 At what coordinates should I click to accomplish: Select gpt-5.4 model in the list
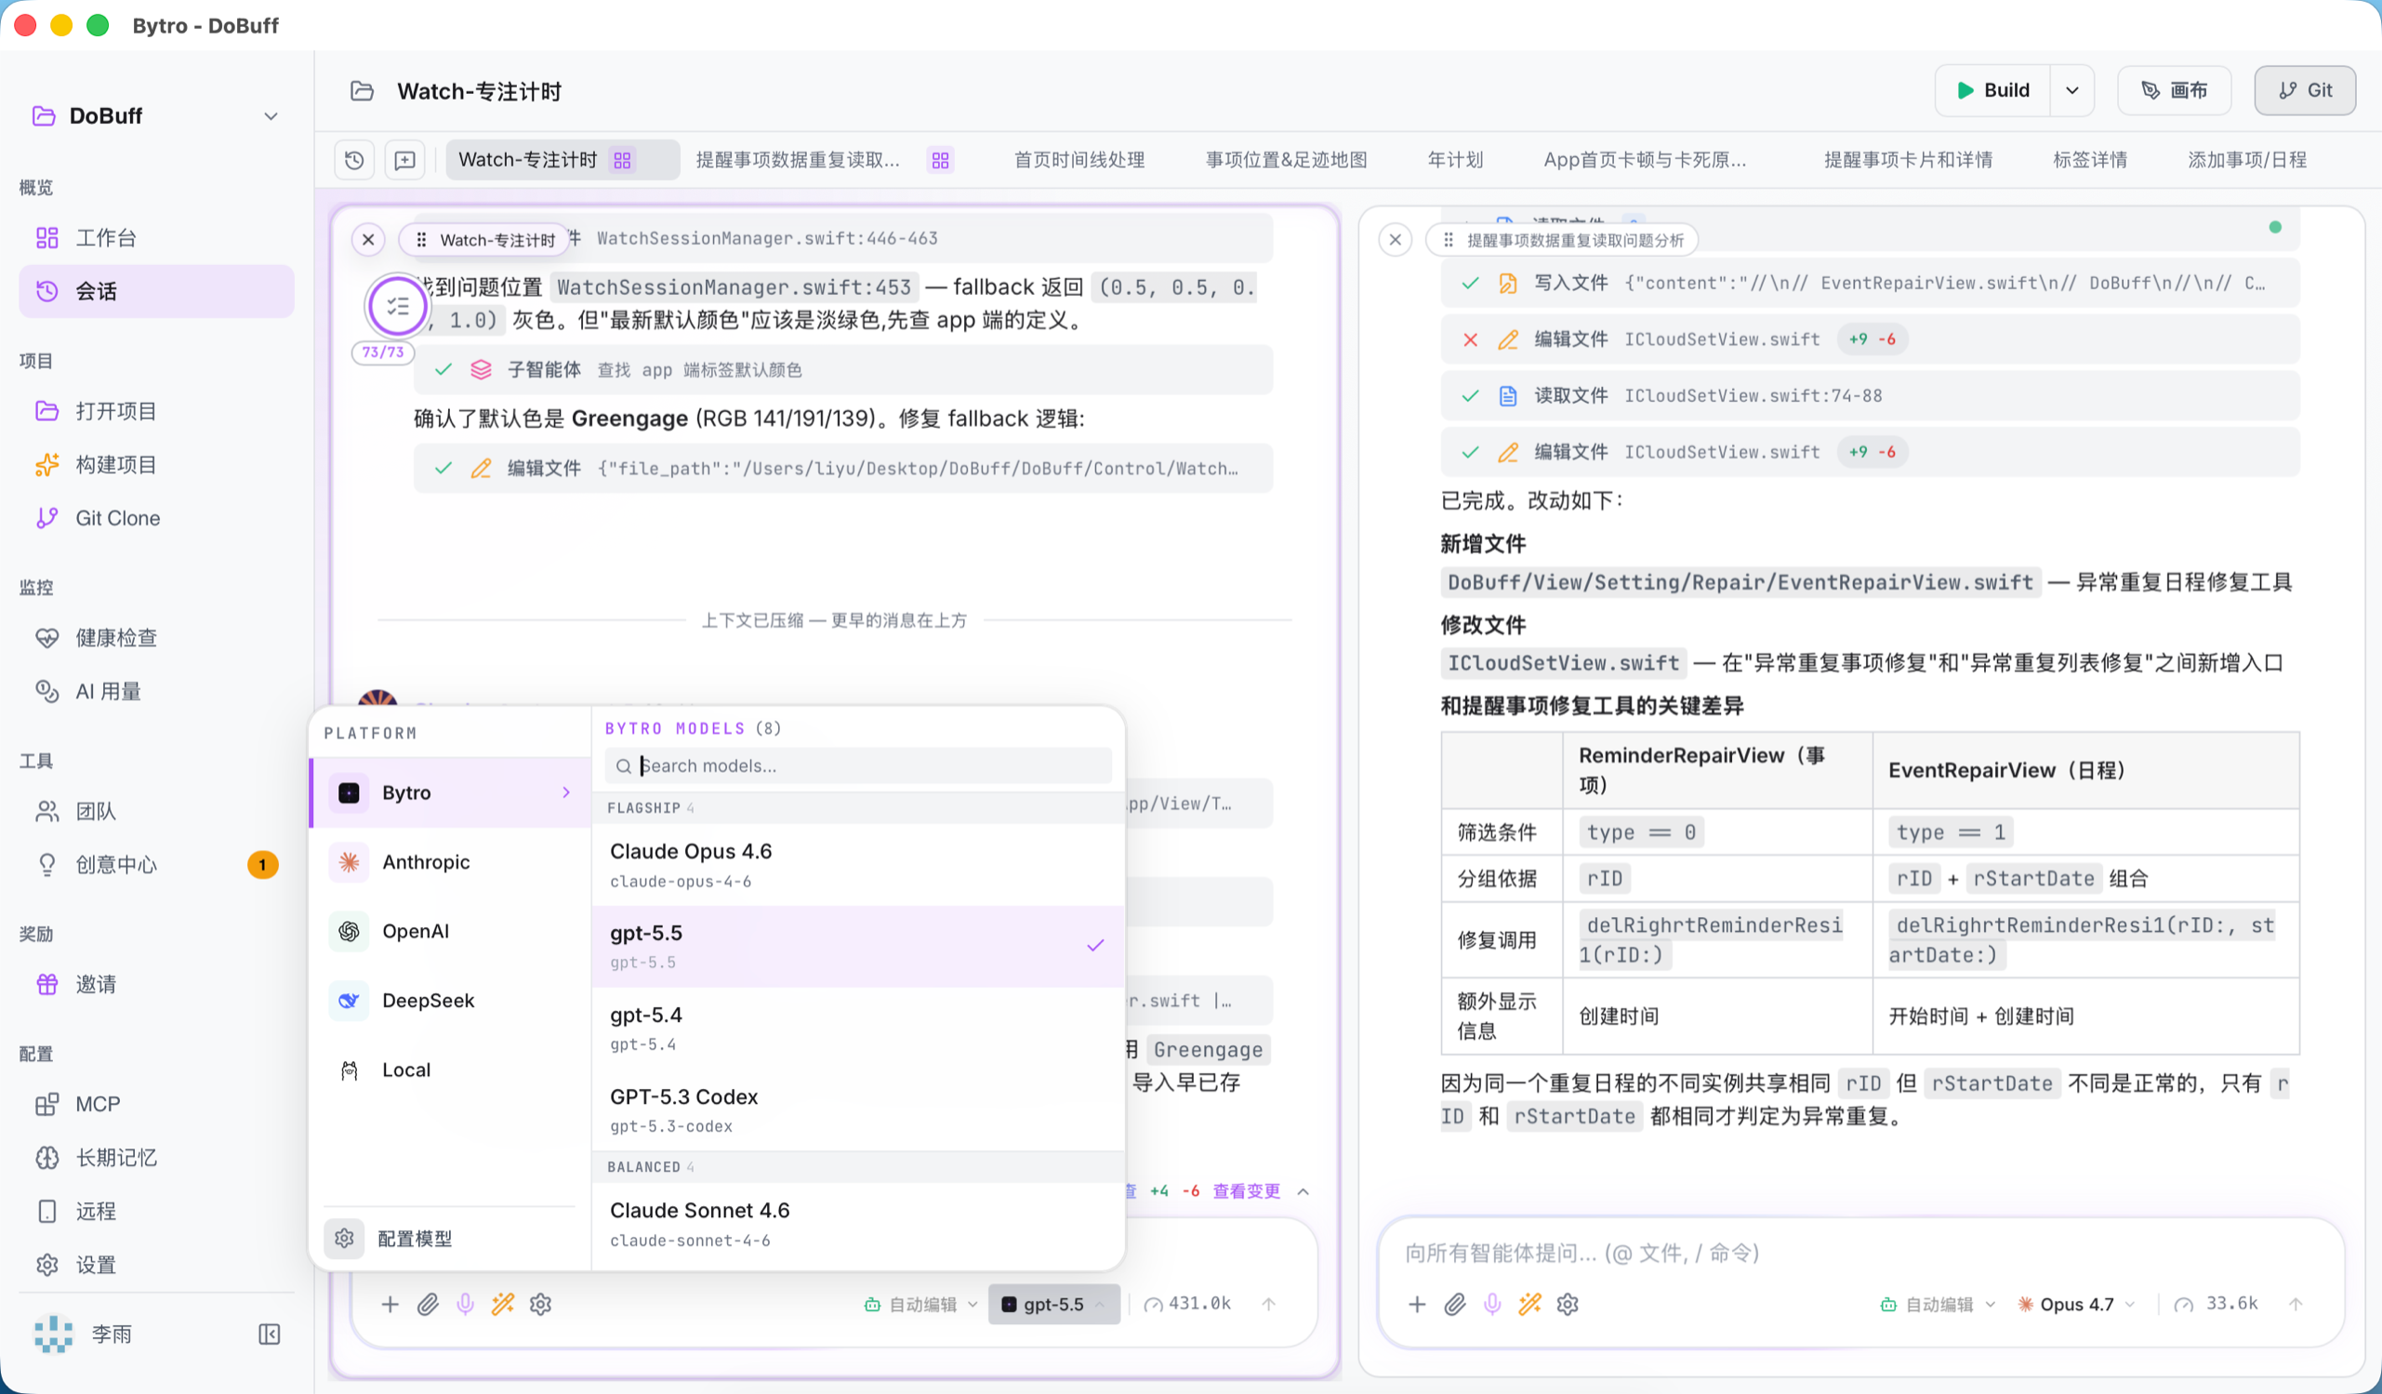tap(856, 1027)
